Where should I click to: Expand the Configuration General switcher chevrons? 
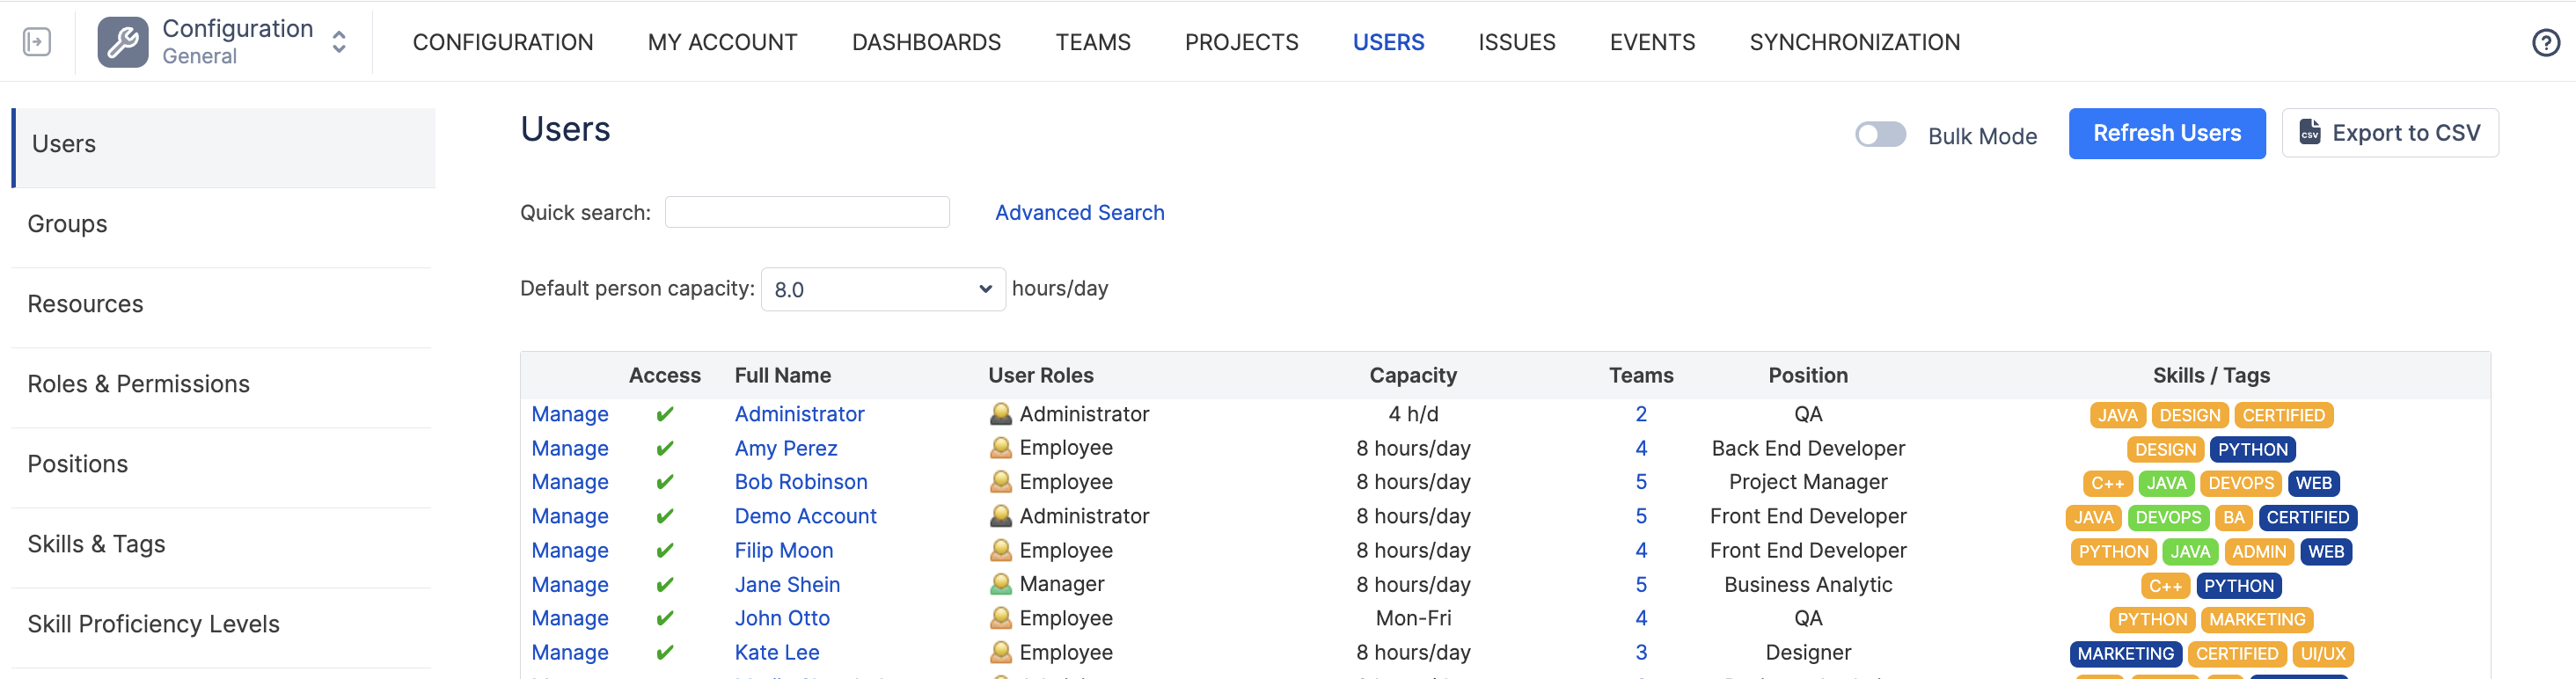coord(339,42)
